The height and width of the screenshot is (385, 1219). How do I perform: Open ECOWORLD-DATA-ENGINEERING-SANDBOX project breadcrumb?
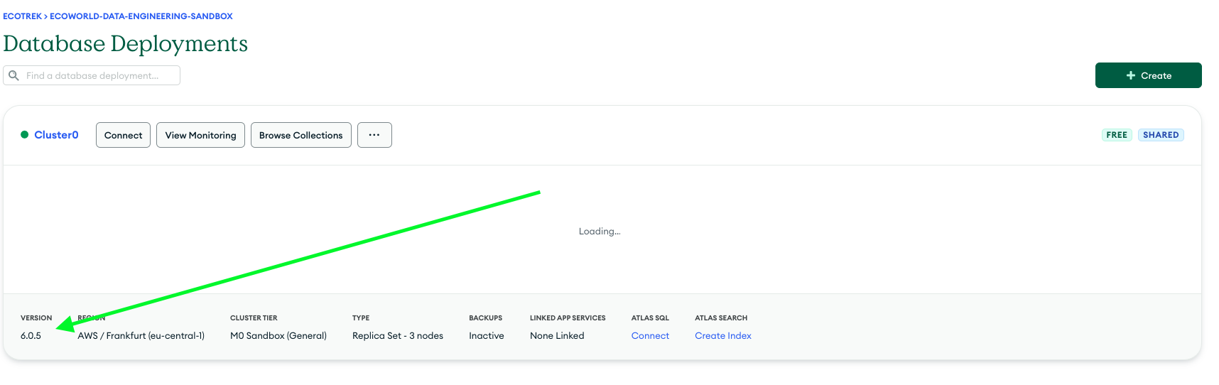pos(141,16)
